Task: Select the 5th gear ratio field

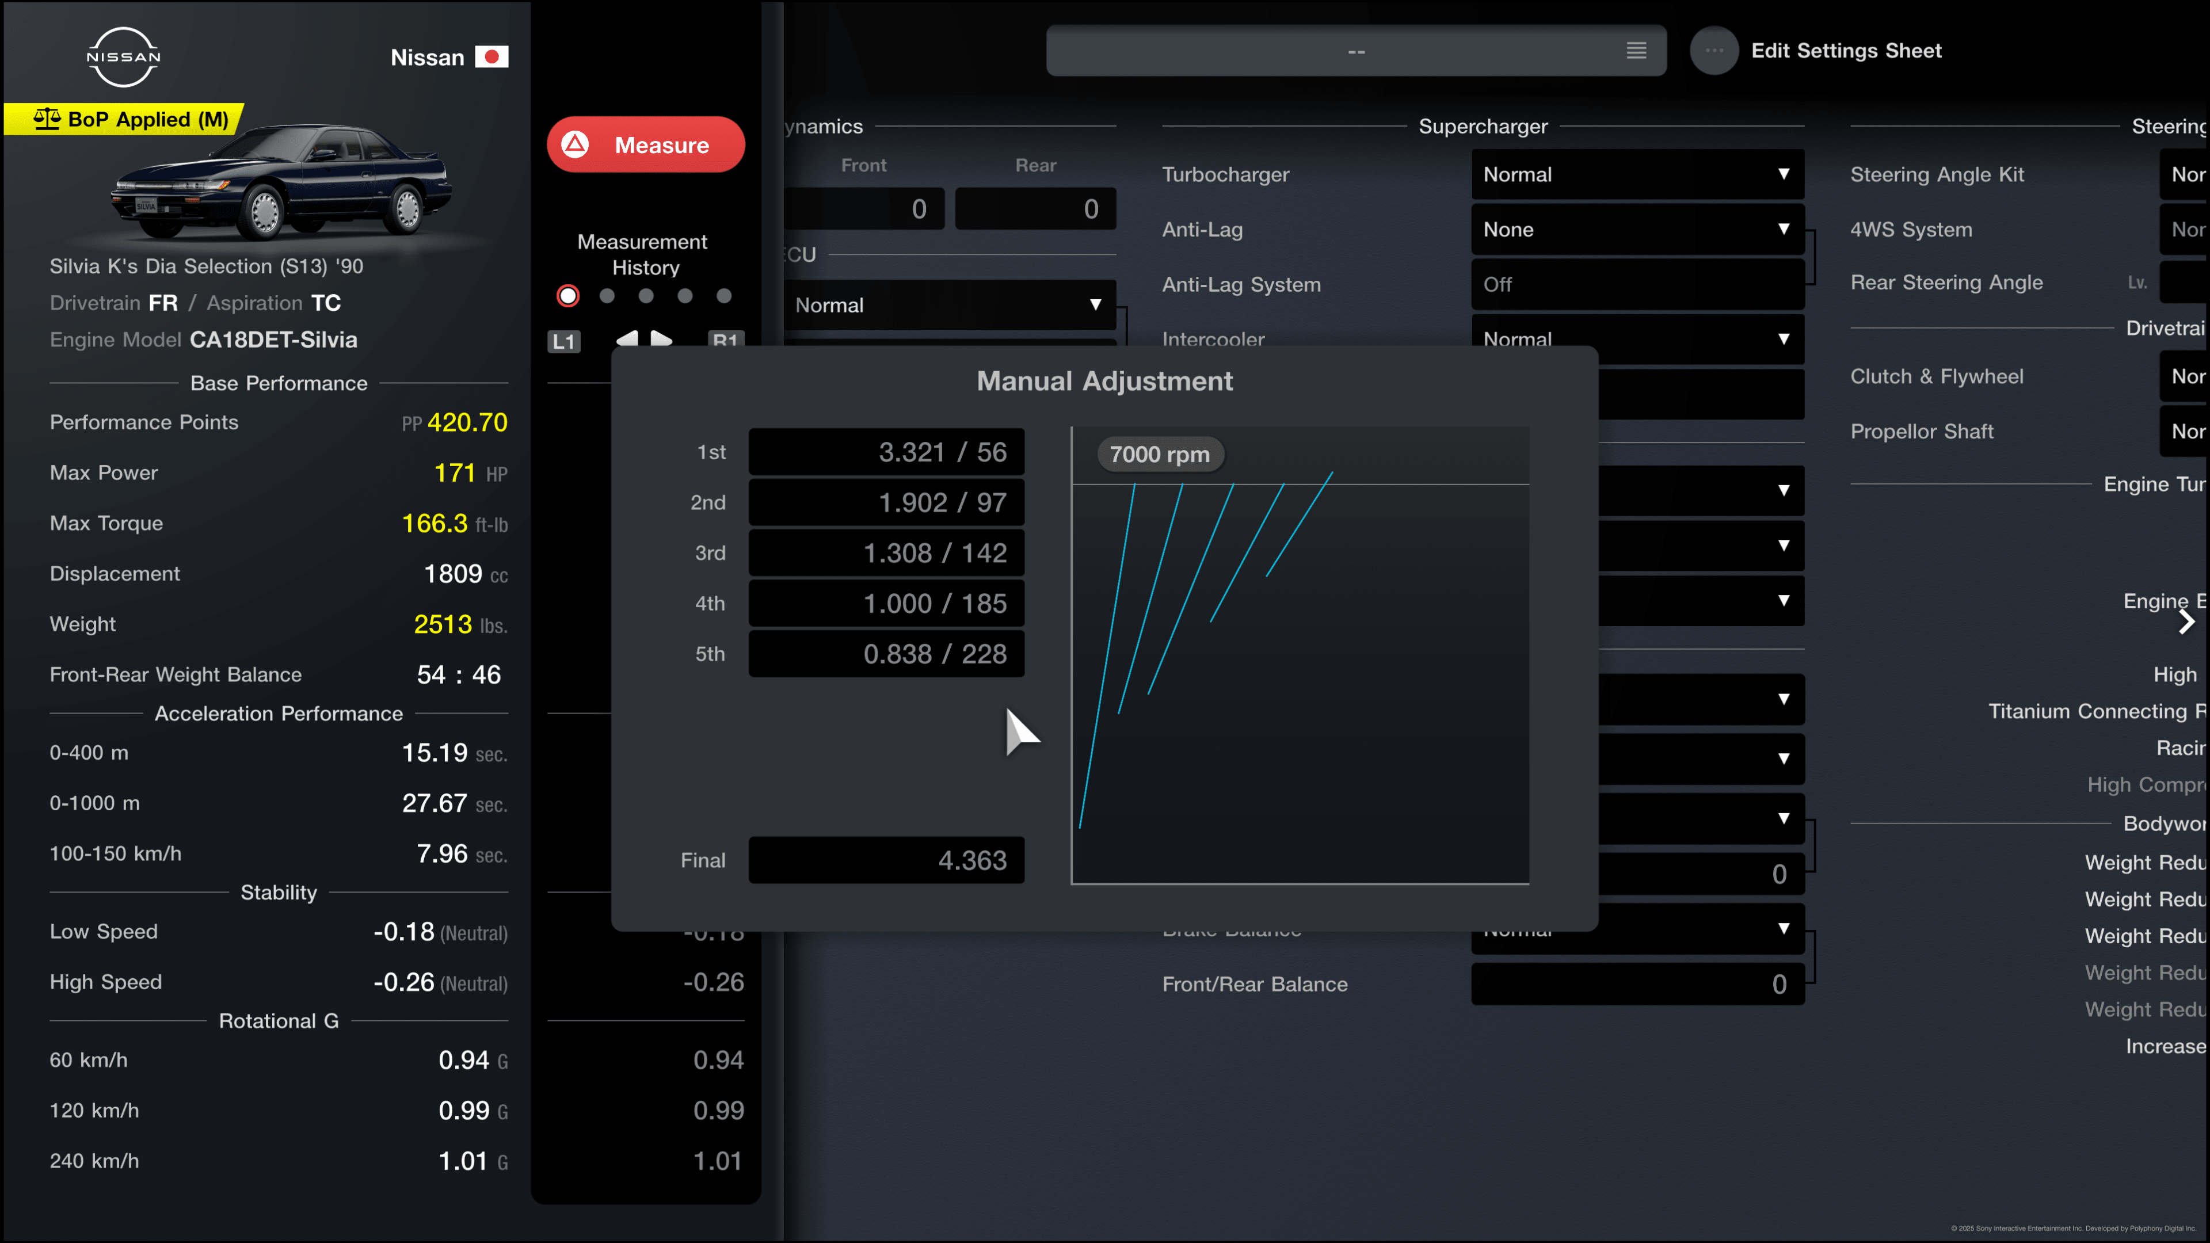Action: coord(886,654)
